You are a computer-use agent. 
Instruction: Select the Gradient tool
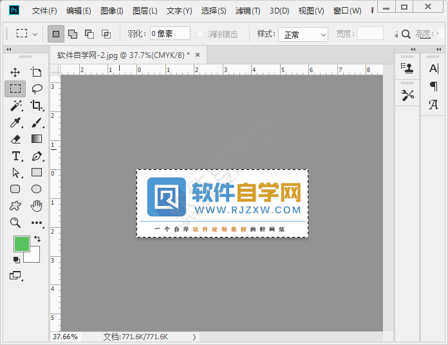click(x=37, y=139)
